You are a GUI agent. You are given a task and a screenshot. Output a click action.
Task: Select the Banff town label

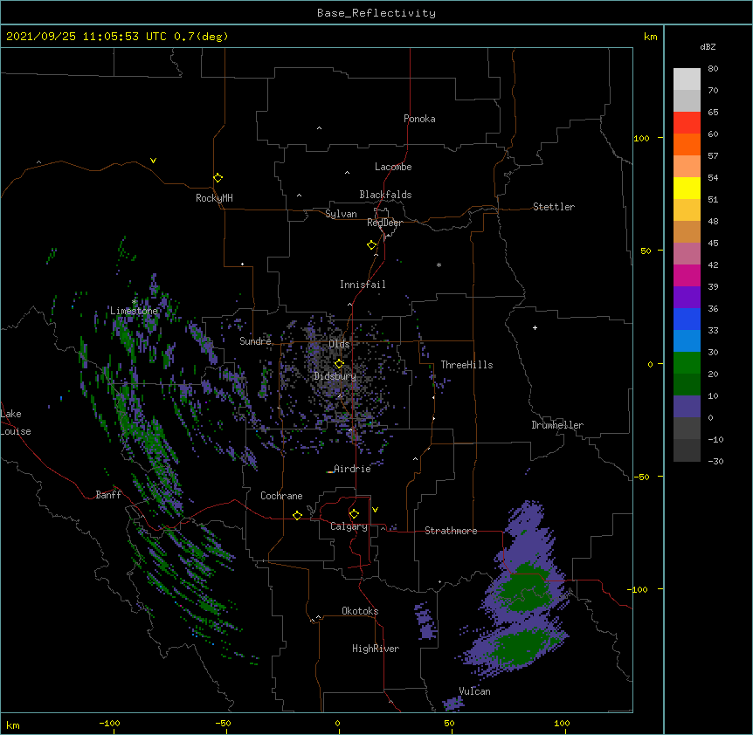click(x=108, y=495)
